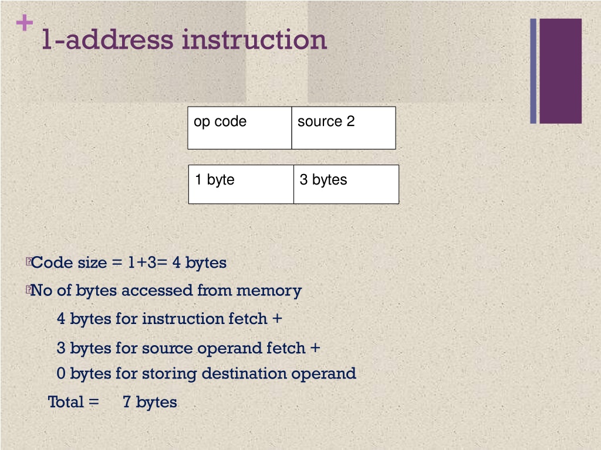Viewport: 601px width, 450px height.
Task: Click the "3 bytes" cell
Action: 346,184
